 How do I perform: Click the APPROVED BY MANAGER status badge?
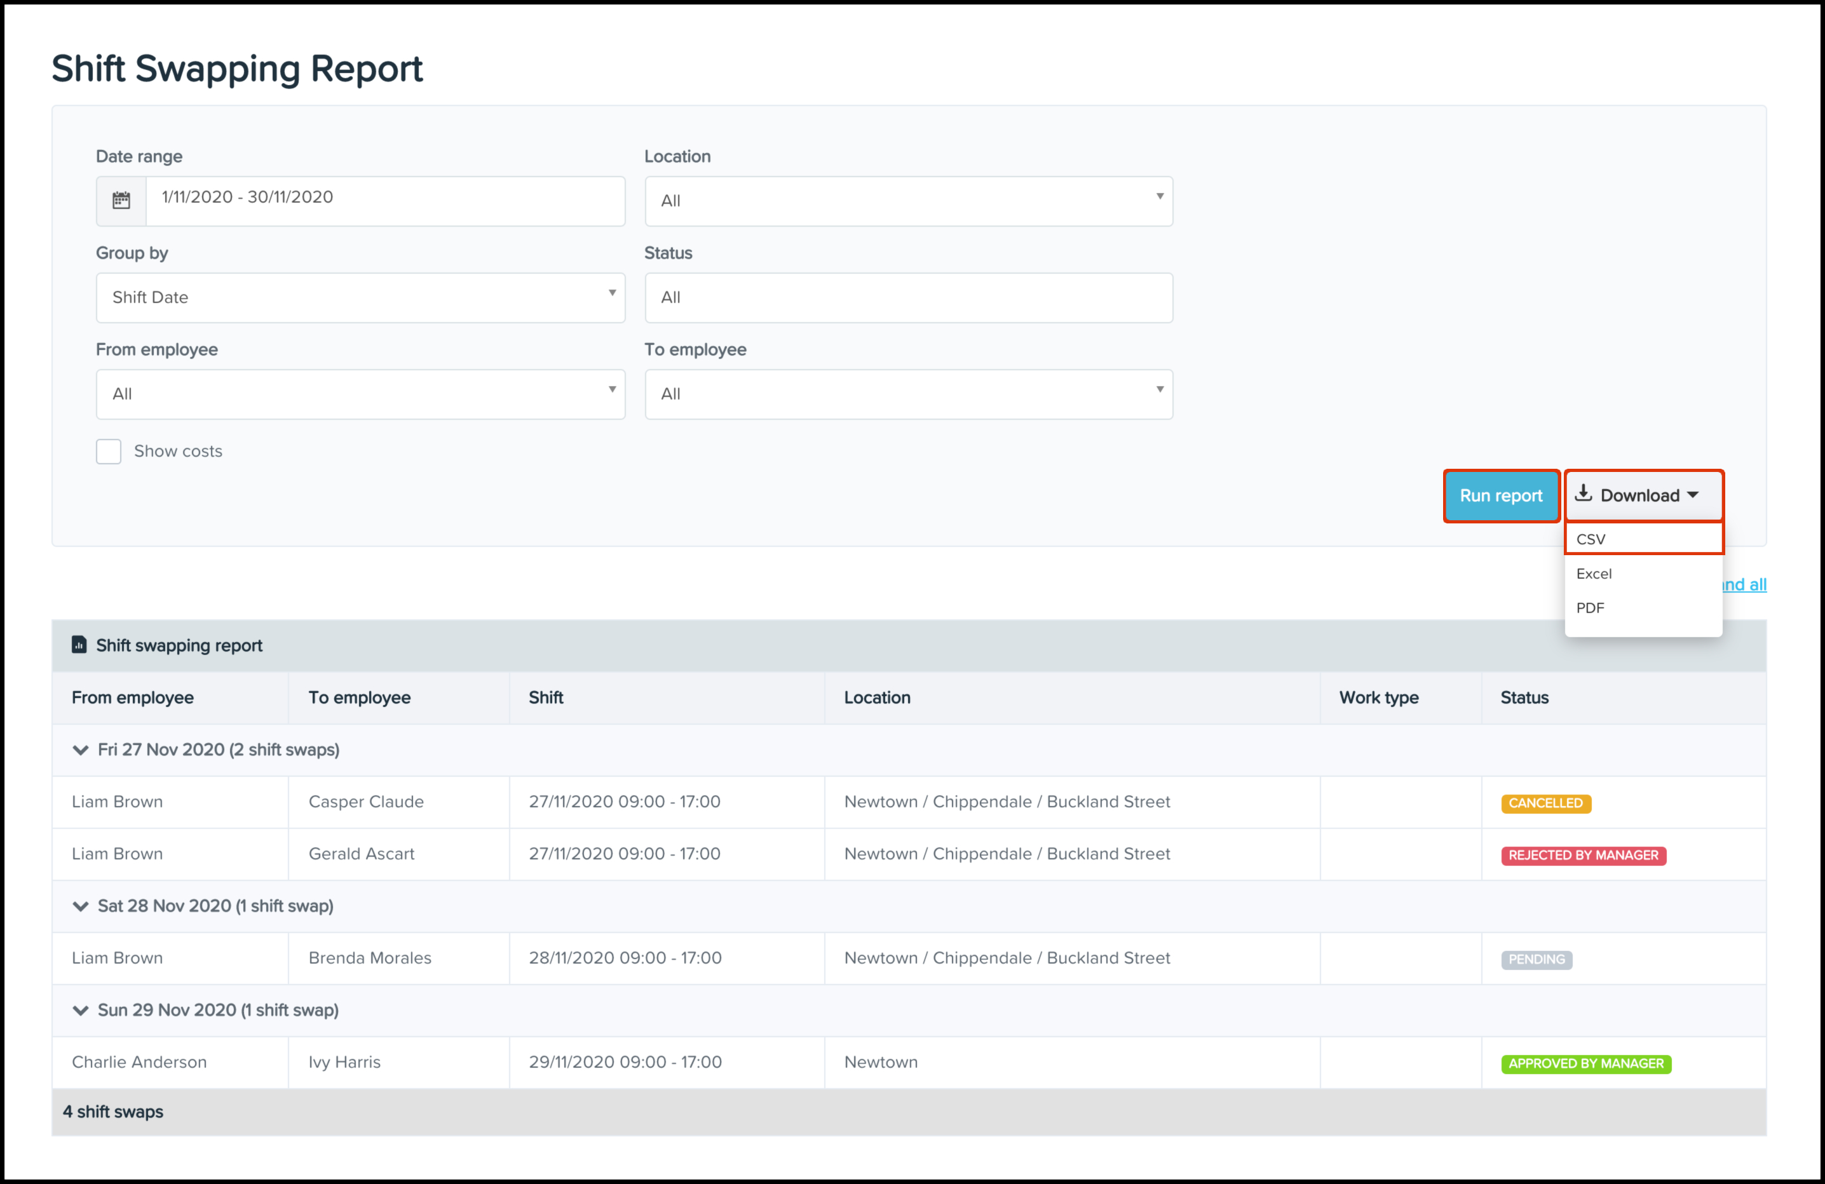1585,1064
